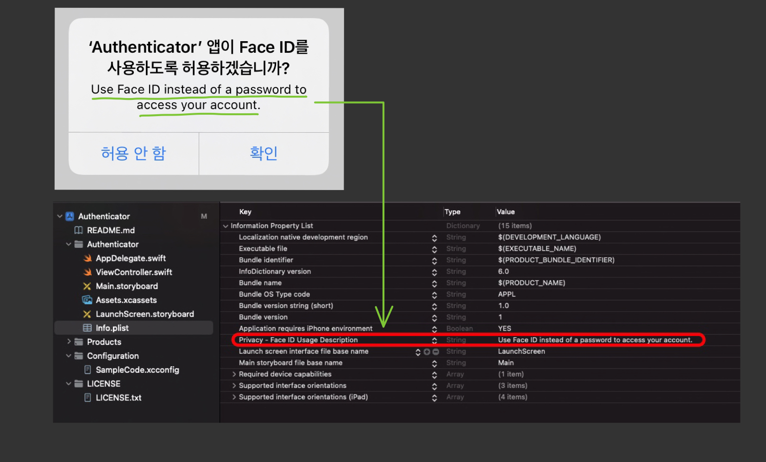The height and width of the screenshot is (462, 766).
Task: Collapse the LICENSE folder
Action: [x=69, y=384]
